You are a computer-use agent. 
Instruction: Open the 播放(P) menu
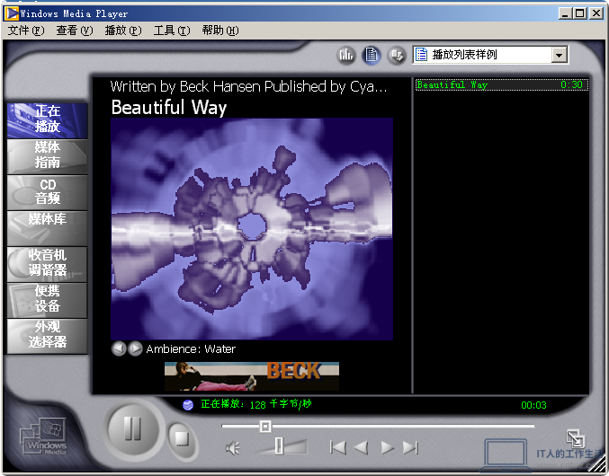coord(123,31)
